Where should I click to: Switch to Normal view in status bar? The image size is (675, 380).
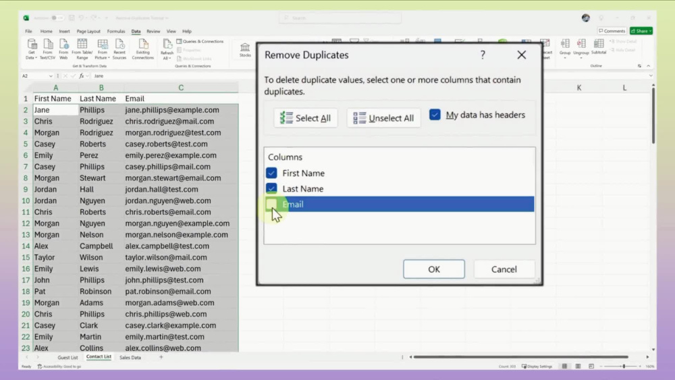(x=564, y=367)
